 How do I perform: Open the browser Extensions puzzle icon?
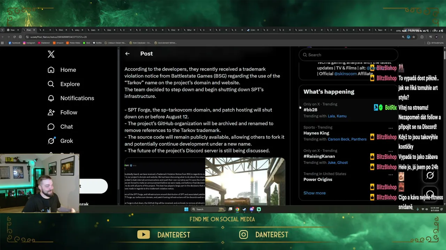click(x=422, y=37)
